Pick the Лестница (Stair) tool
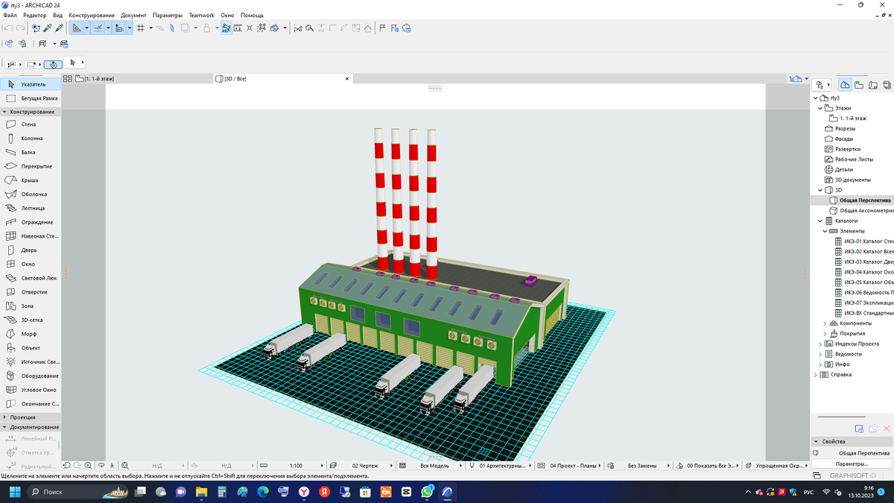894x503 pixels. click(x=32, y=209)
